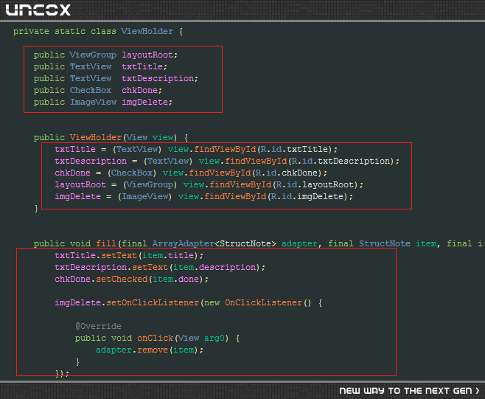Screen dimensions: 485x399
Task: Click the 'txtTitle.setText(item.title);' line
Action: [129, 255]
